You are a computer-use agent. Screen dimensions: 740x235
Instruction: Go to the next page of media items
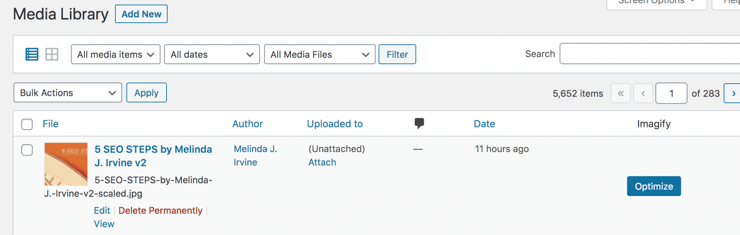tap(733, 93)
